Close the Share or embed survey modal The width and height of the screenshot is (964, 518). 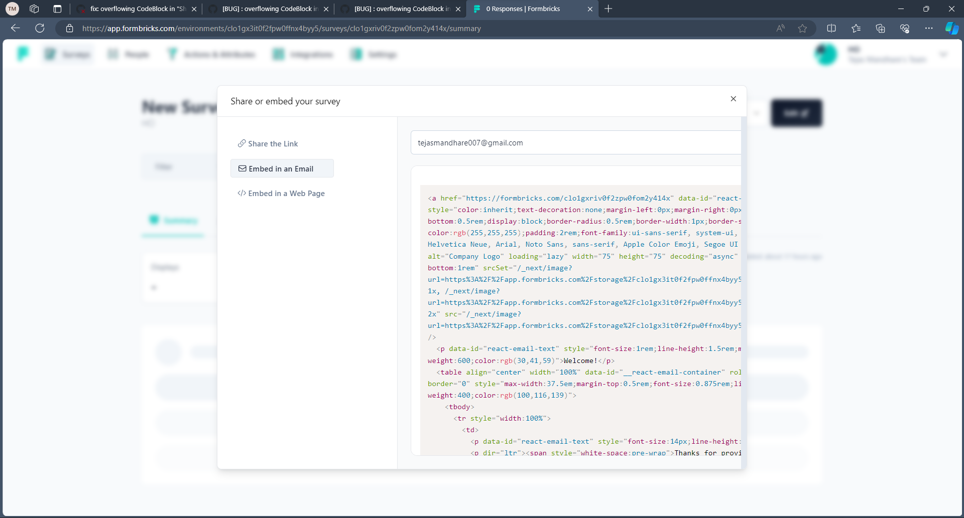(733, 99)
